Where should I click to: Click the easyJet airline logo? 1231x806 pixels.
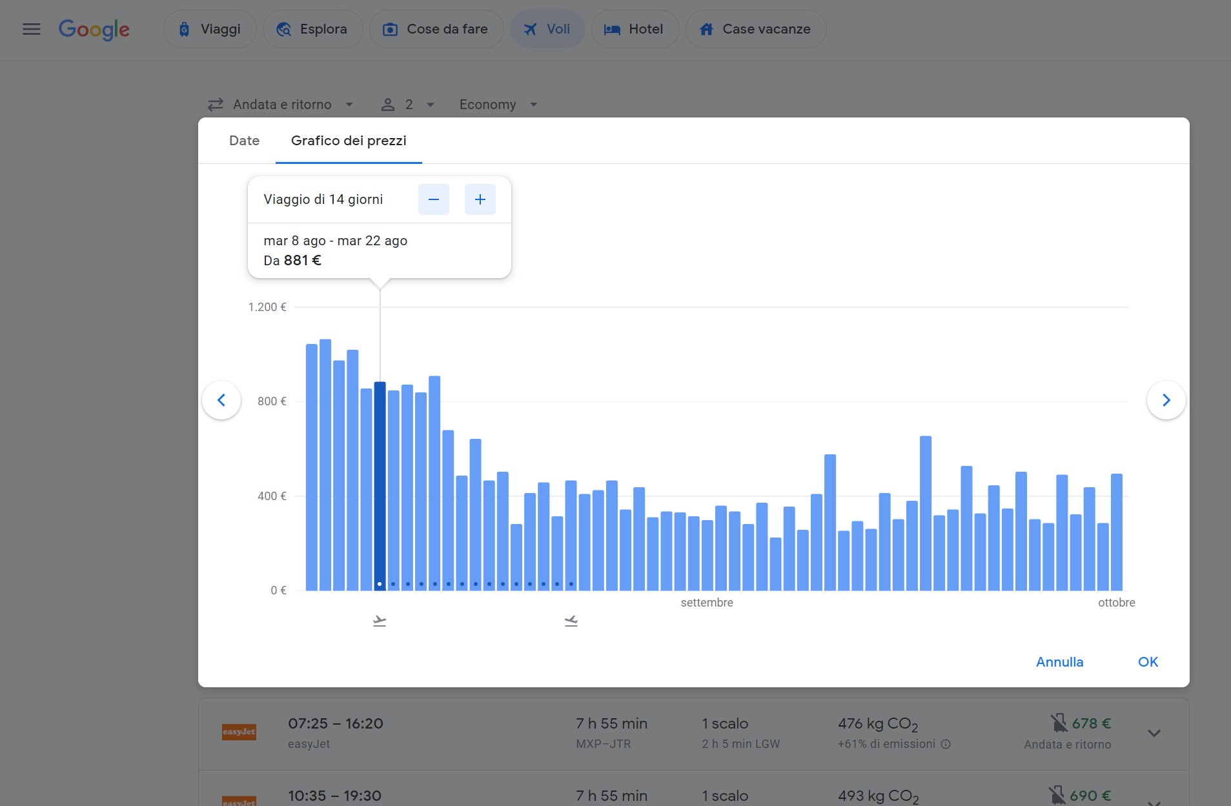click(x=239, y=732)
